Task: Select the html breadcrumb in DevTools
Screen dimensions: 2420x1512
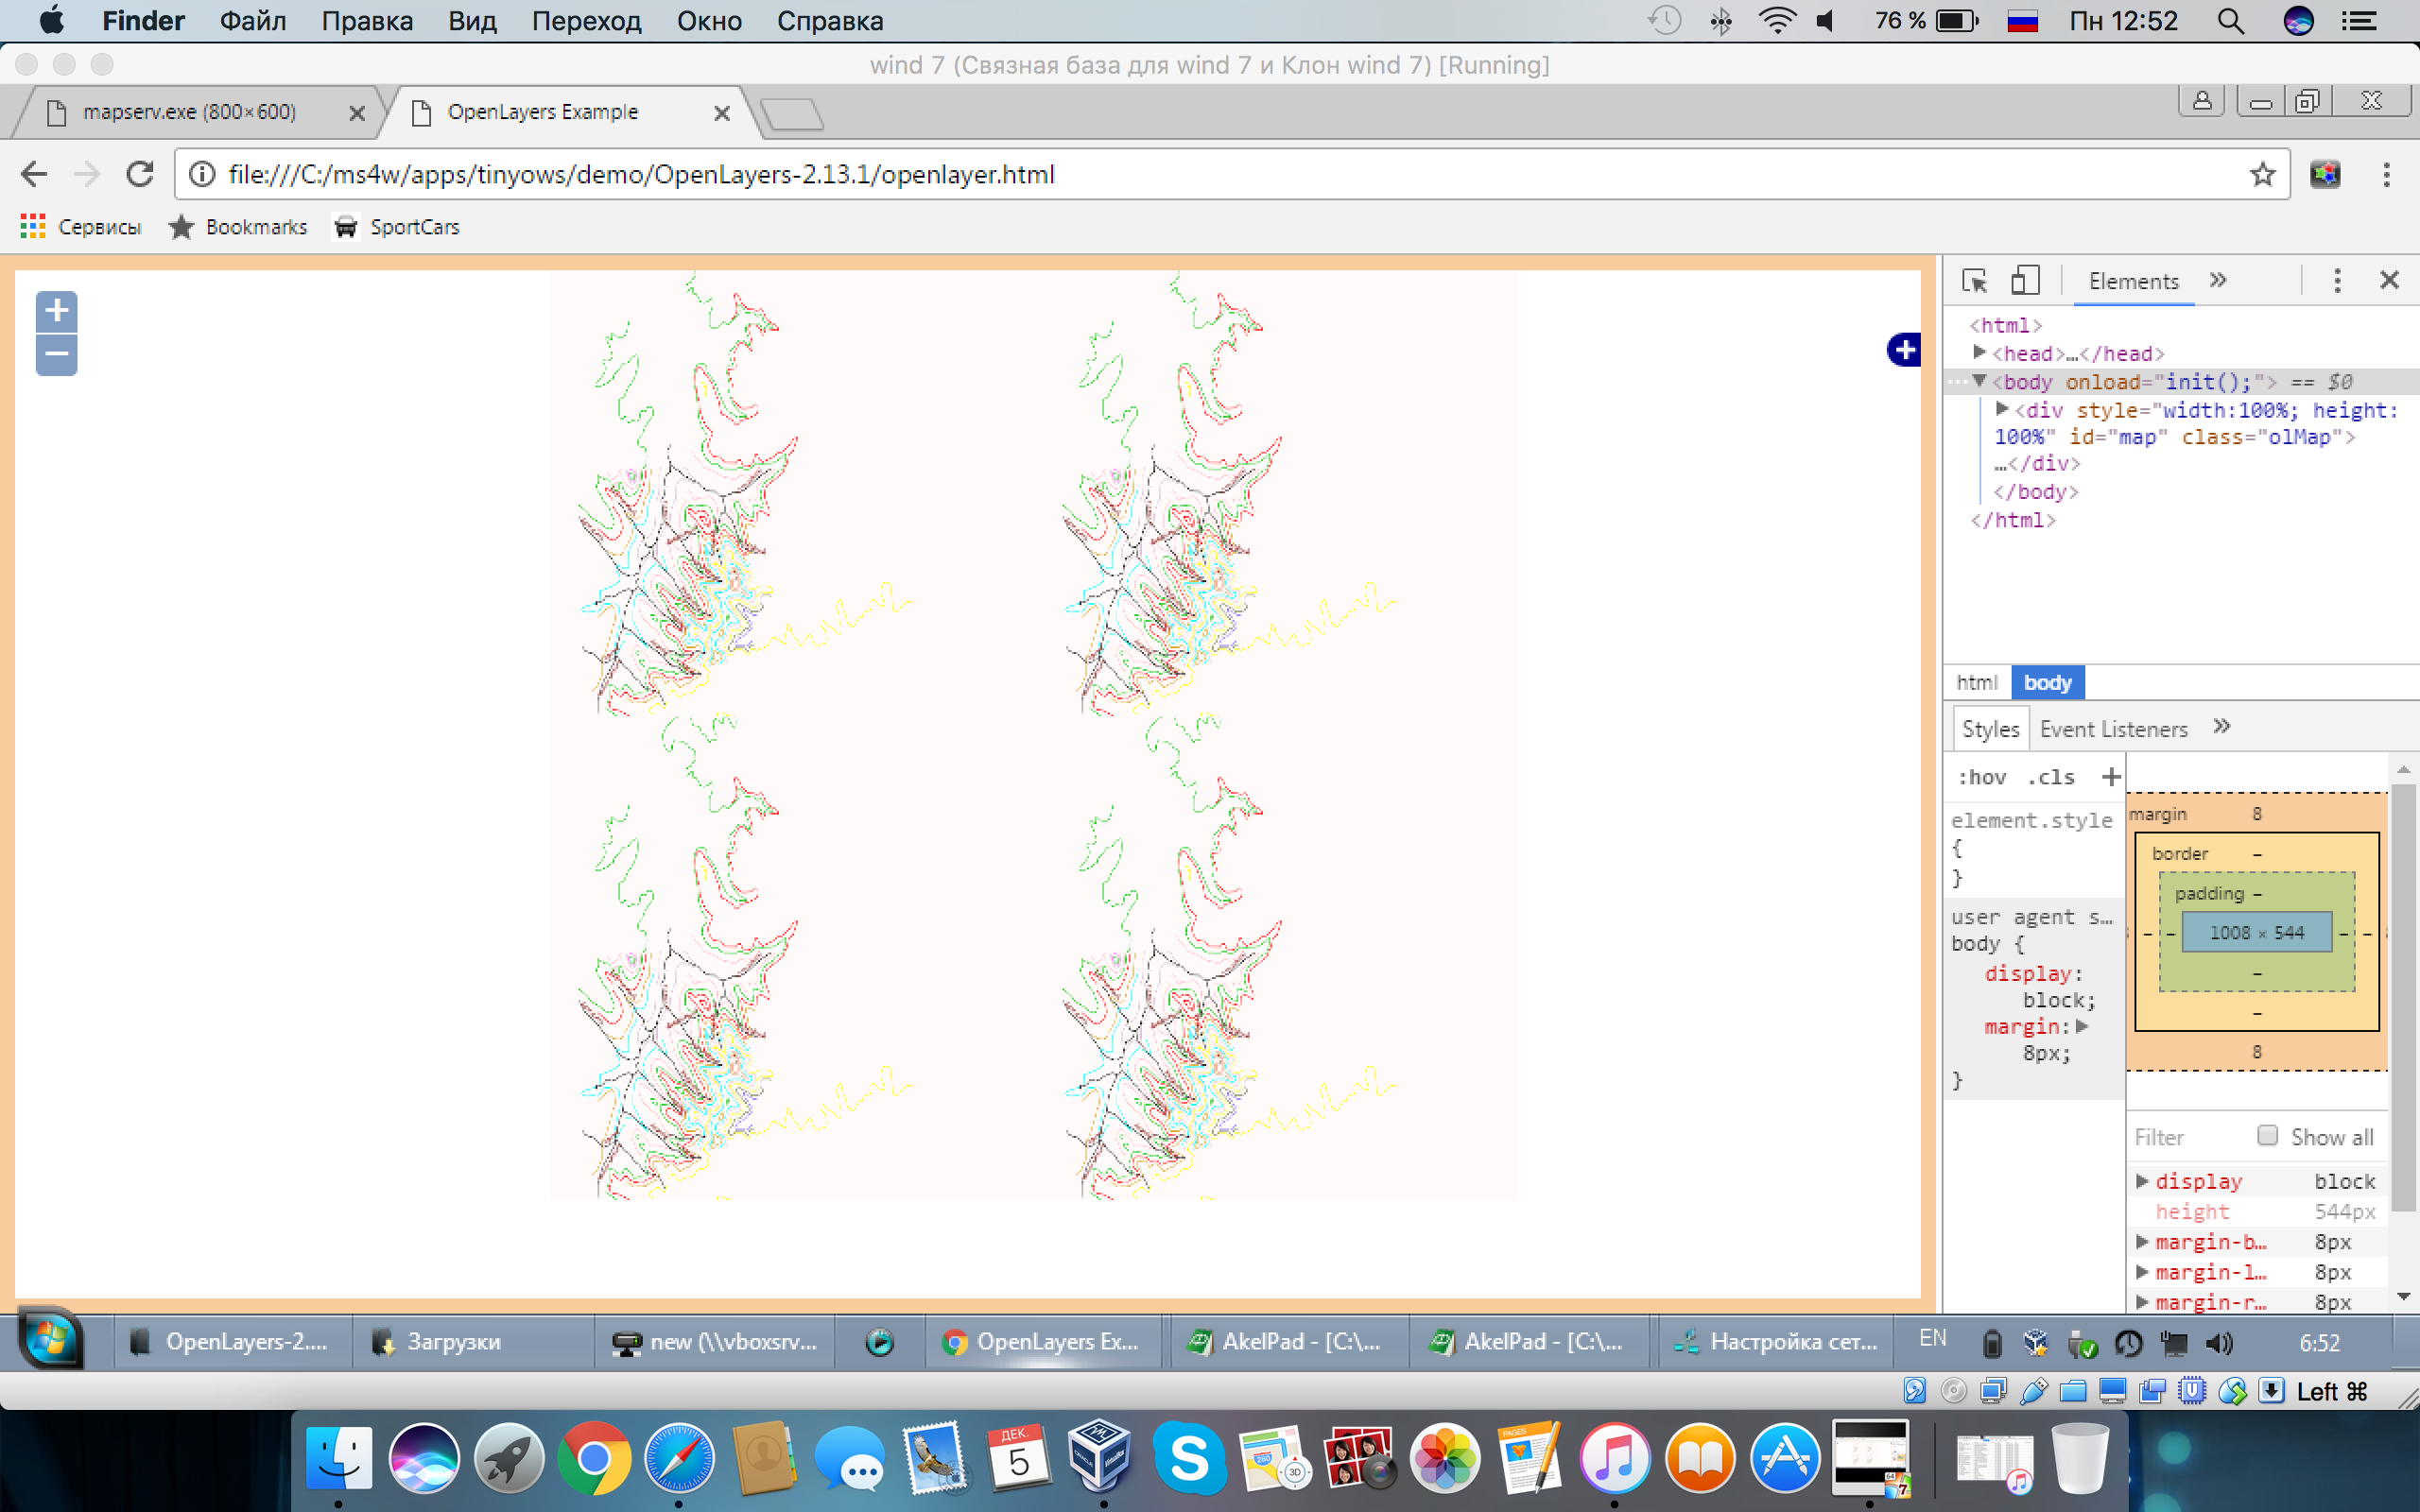Action: click(1976, 683)
